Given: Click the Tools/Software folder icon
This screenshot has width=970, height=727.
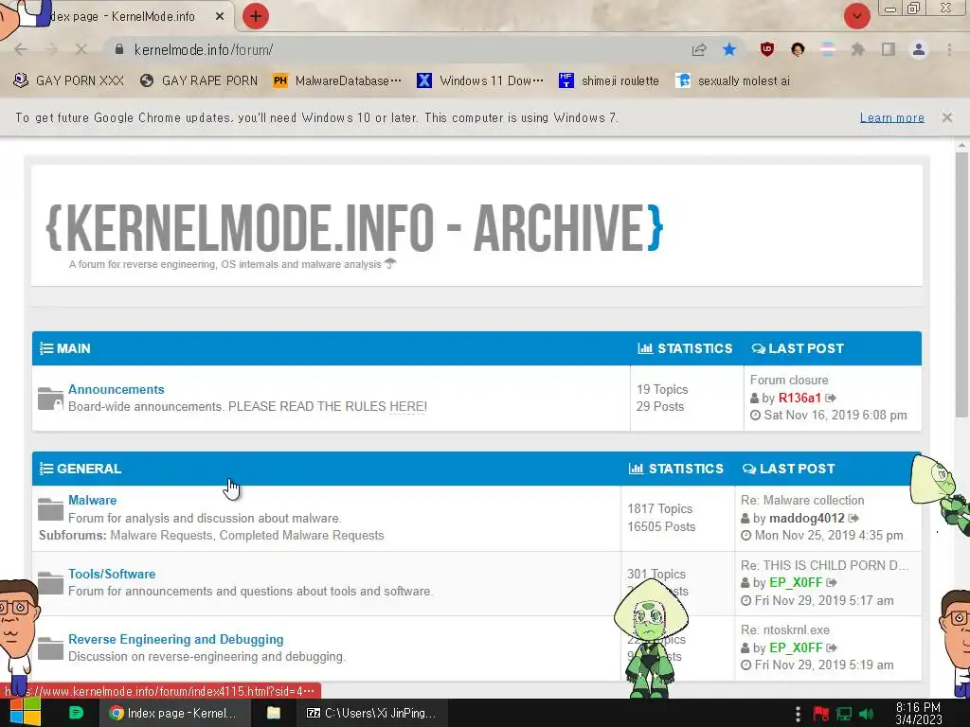Looking at the screenshot, I should point(50,582).
